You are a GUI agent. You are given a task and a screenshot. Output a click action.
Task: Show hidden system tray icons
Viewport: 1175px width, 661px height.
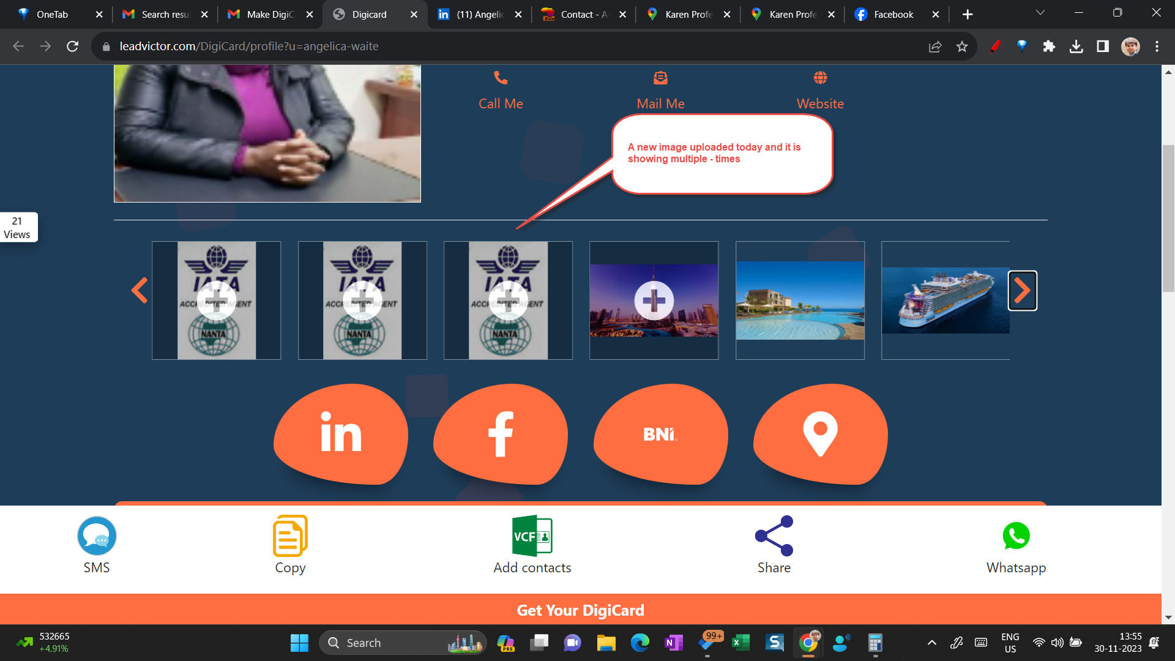[x=931, y=643]
